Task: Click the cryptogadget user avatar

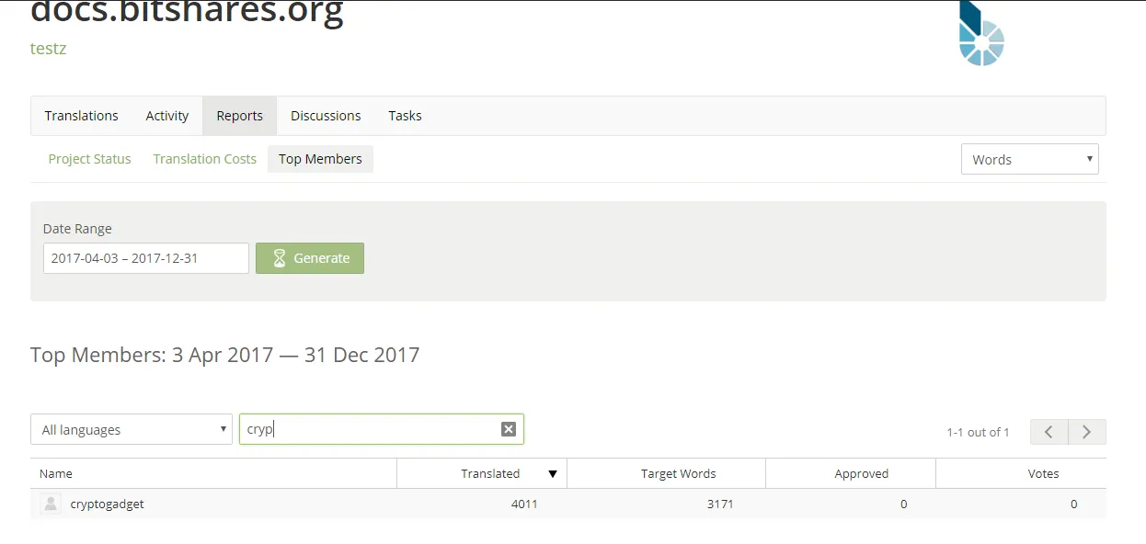Action: (x=52, y=504)
